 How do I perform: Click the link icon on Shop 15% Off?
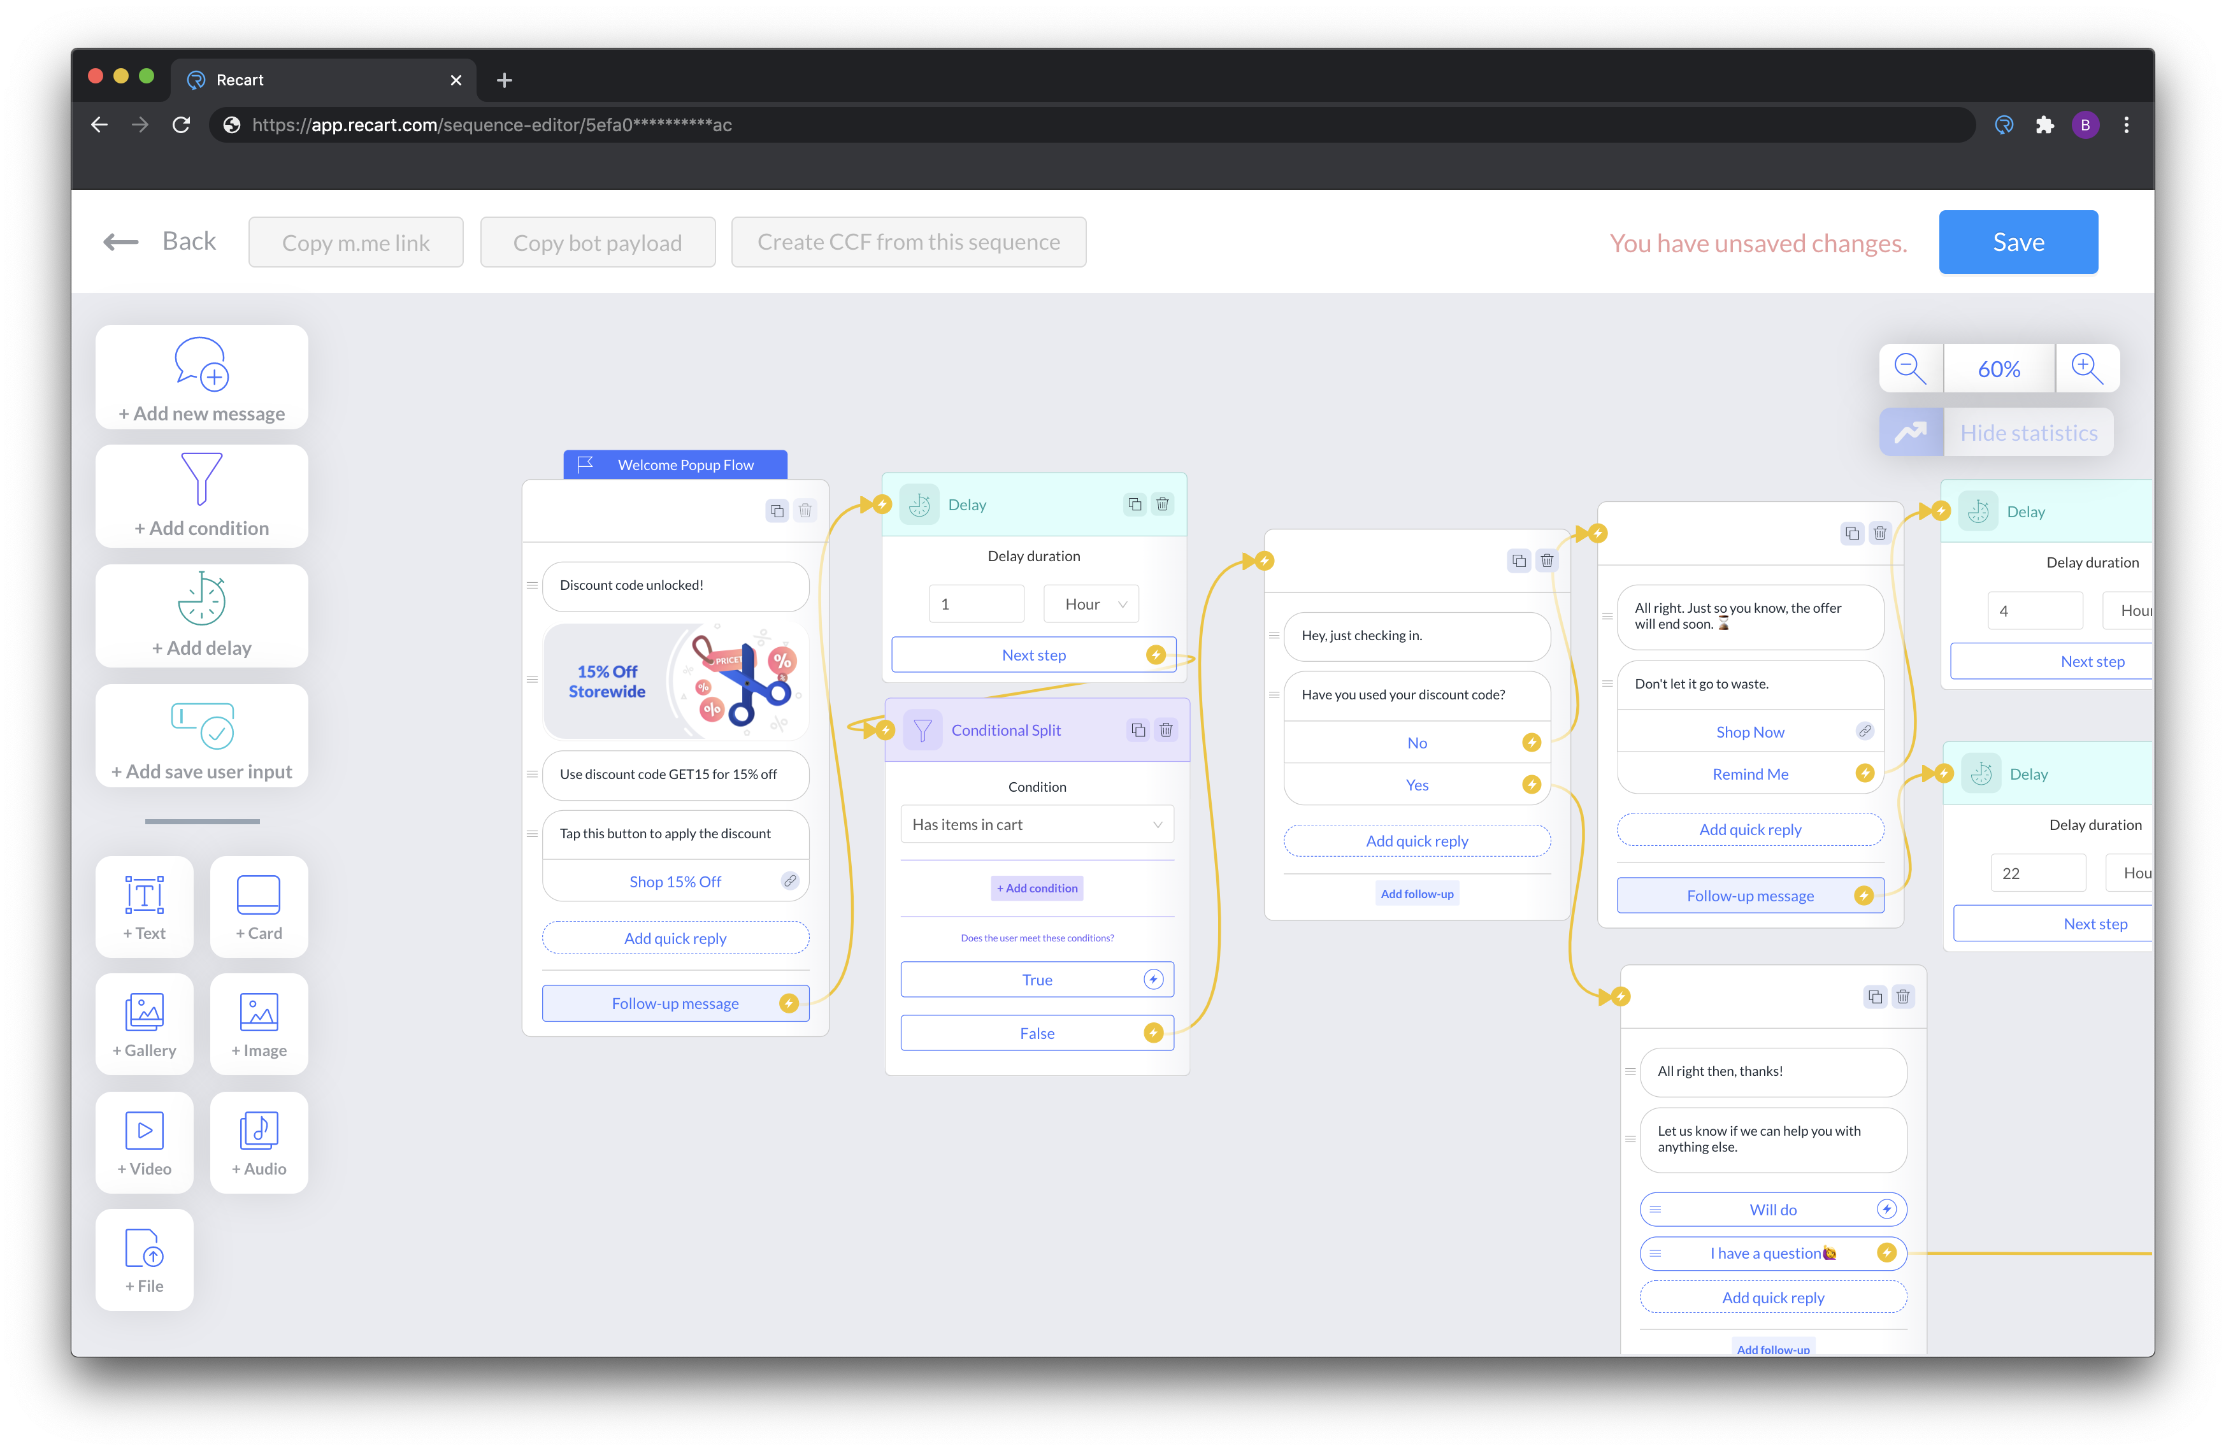click(791, 881)
